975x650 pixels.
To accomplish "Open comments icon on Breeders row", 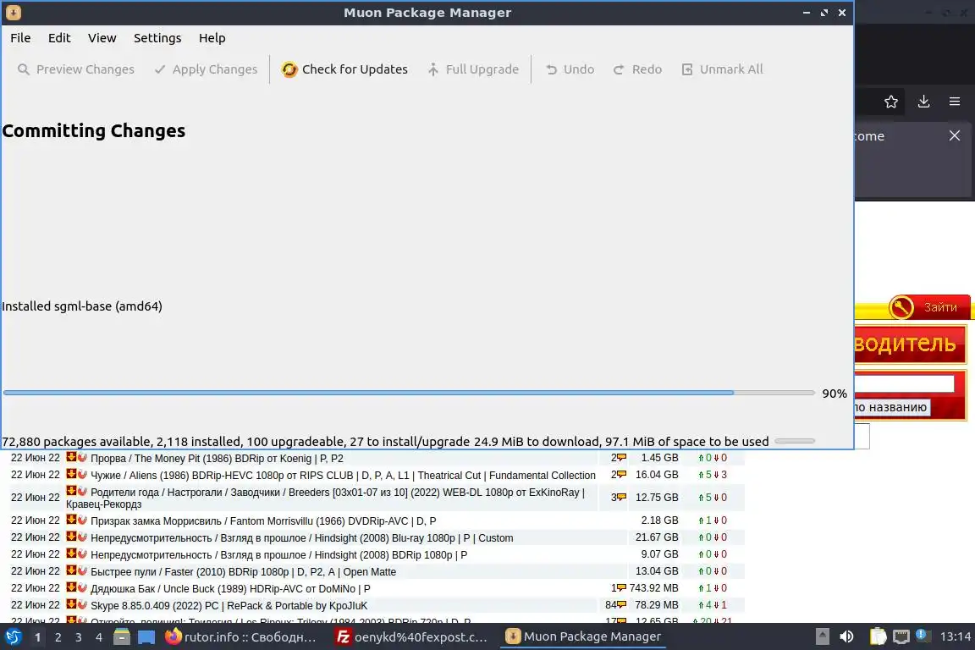I will (x=621, y=498).
